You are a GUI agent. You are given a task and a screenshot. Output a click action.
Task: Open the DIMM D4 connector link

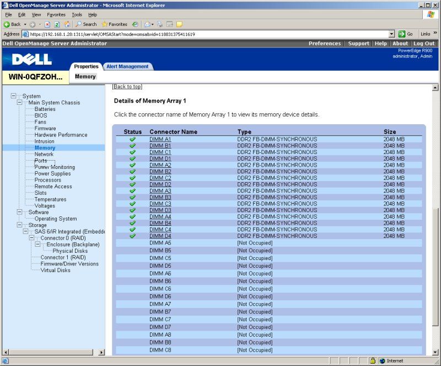160,236
